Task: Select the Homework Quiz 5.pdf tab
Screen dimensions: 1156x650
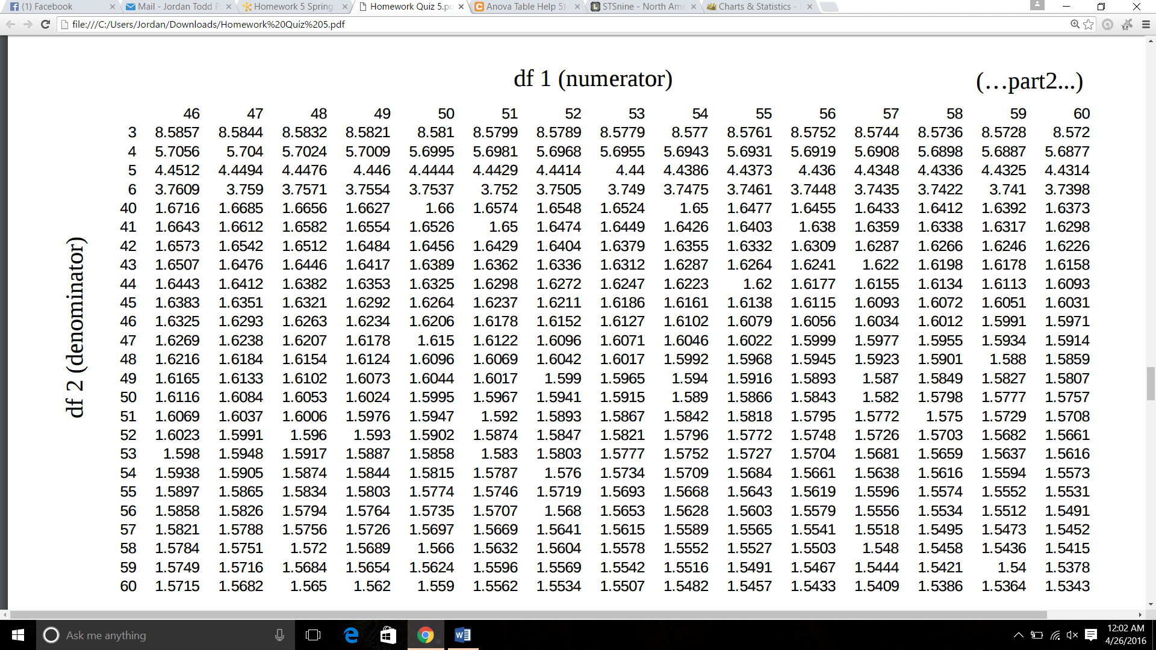Action: coord(411,7)
